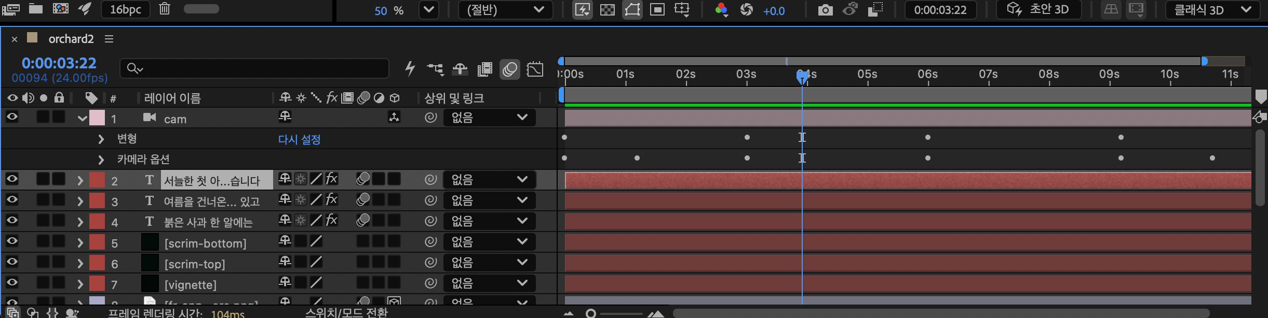This screenshot has height=318, width=1268.
Task: Toggle 초안 3D draft mode
Action: pos(1038,9)
